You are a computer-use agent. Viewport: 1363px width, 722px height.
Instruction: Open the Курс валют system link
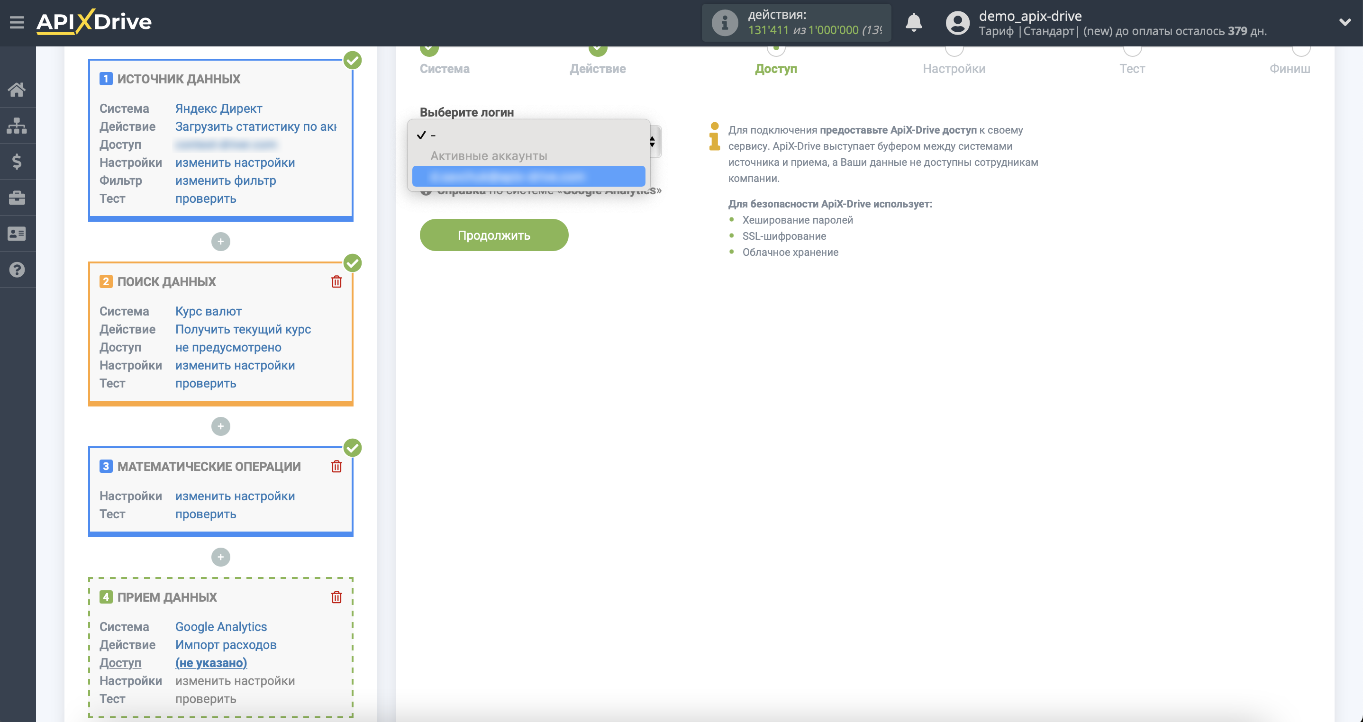pyautogui.click(x=209, y=311)
